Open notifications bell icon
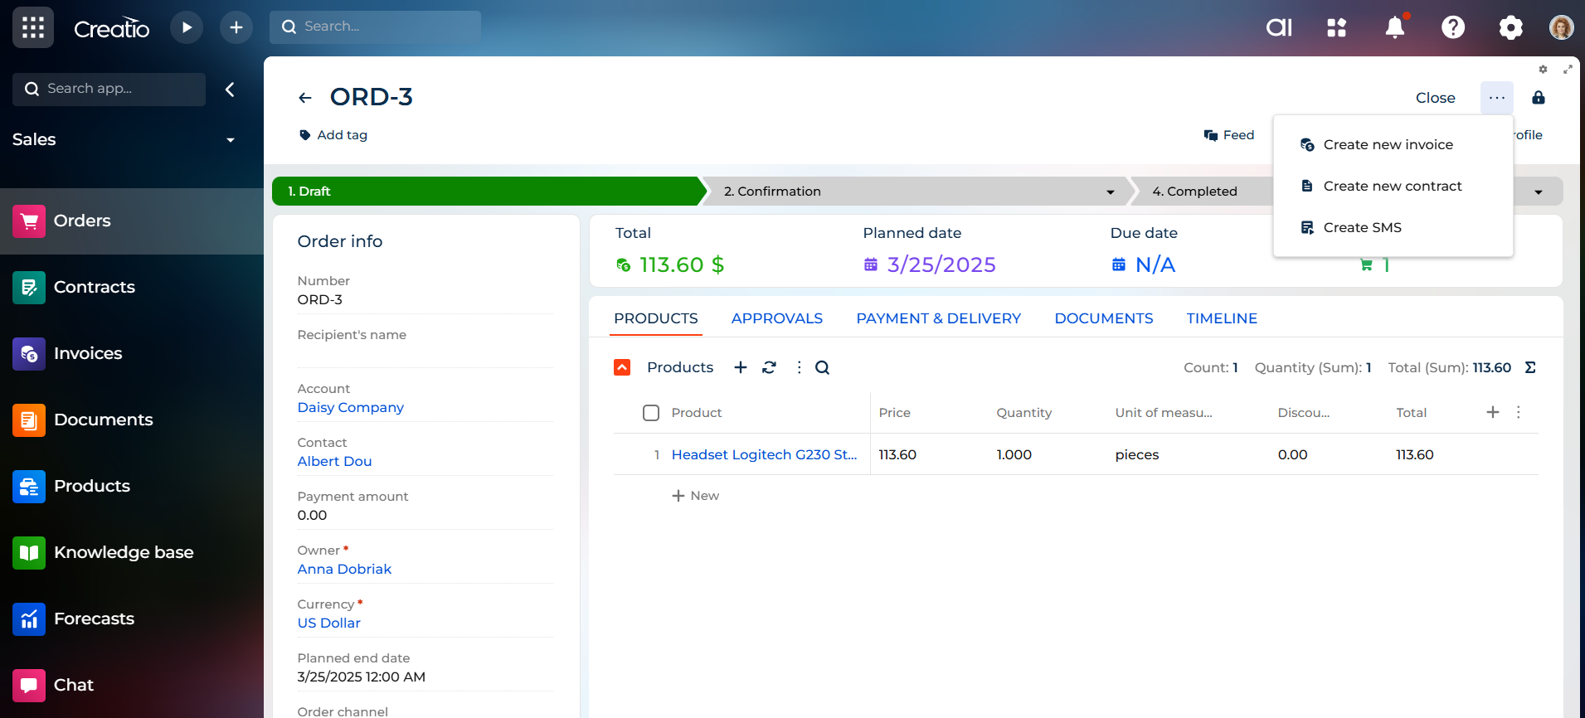This screenshot has height=718, width=1585. point(1395,27)
